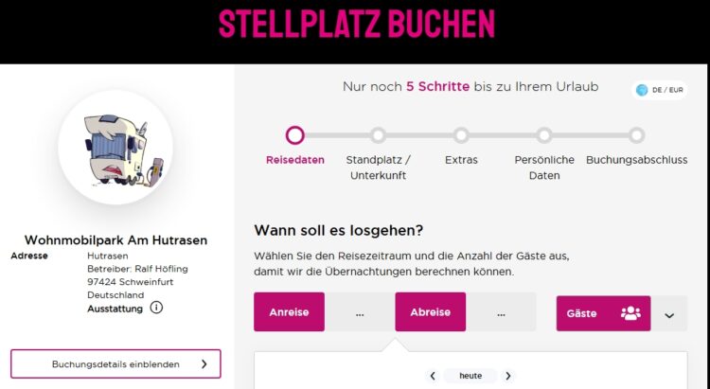Jump to today with heute button
The height and width of the screenshot is (389, 710).
[x=470, y=376]
